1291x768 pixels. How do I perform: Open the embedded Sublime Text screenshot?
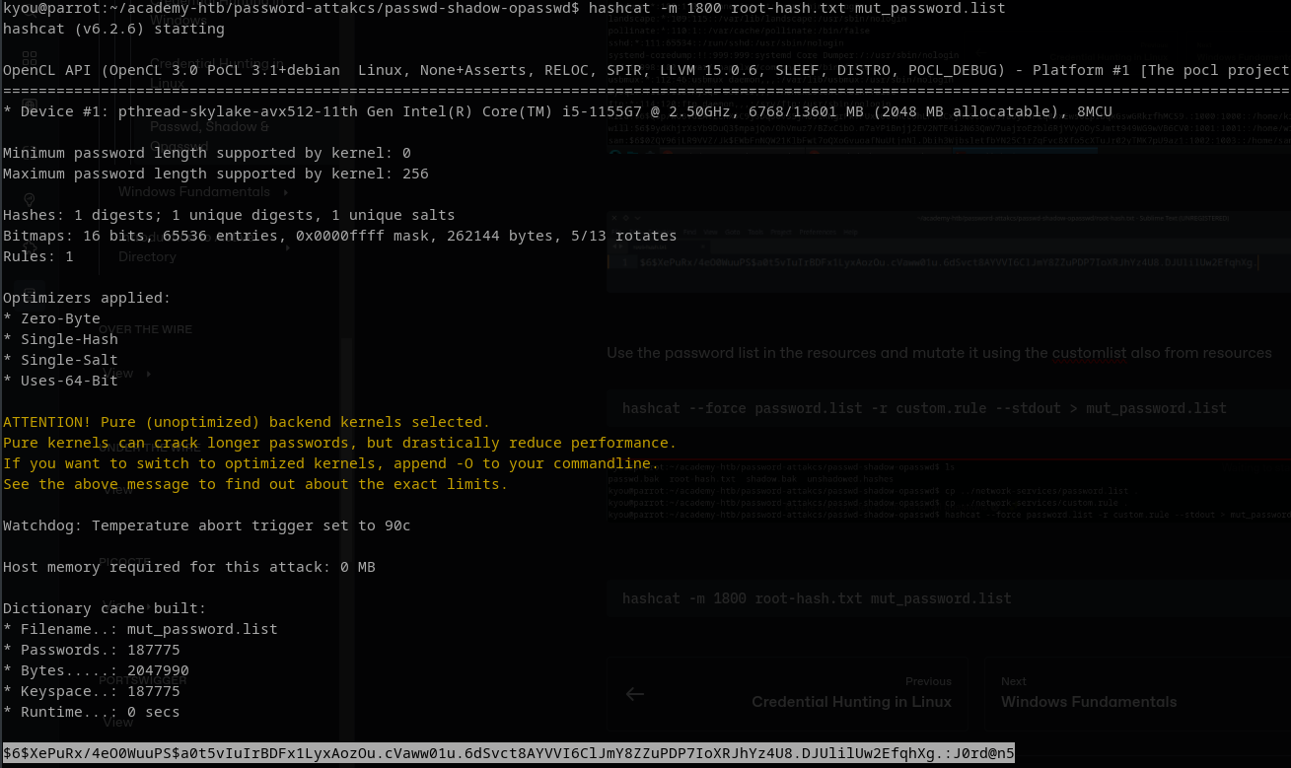[947, 259]
